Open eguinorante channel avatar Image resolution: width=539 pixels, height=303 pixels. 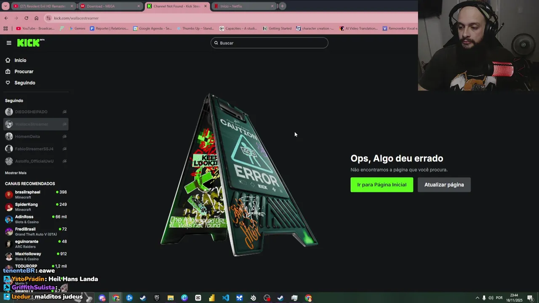point(9,244)
